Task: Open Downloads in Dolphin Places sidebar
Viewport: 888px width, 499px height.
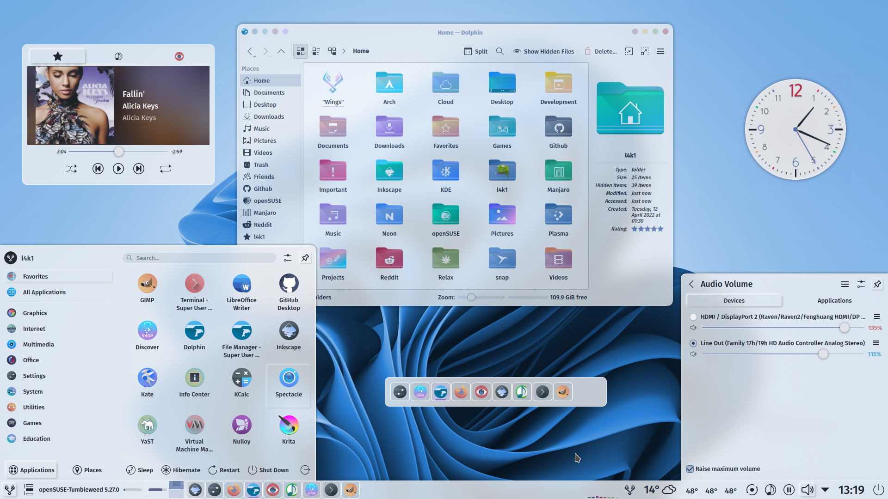Action: (x=271, y=116)
